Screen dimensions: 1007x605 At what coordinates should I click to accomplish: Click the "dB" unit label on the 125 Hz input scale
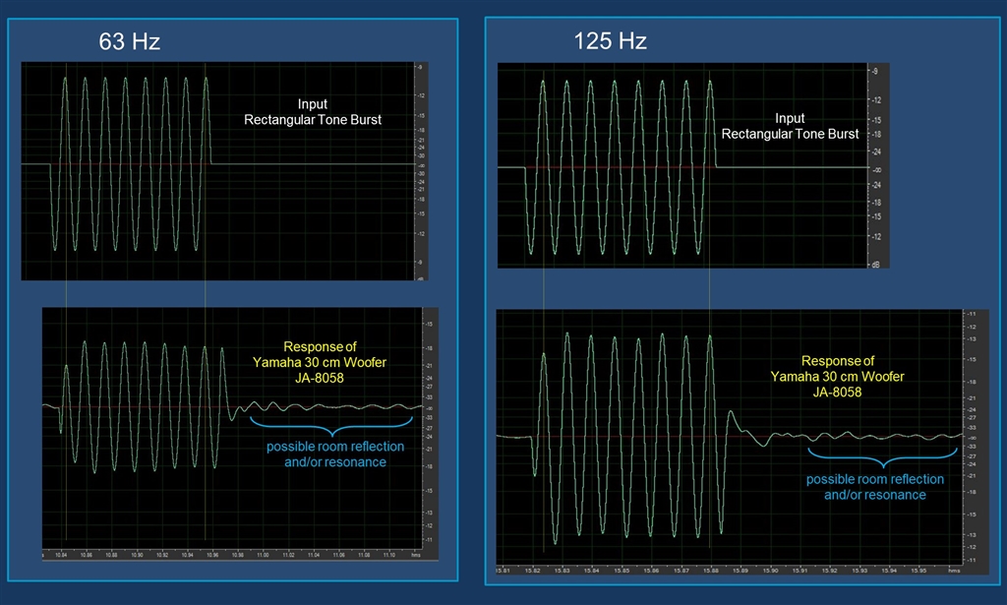pyautogui.click(x=876, y=265)
